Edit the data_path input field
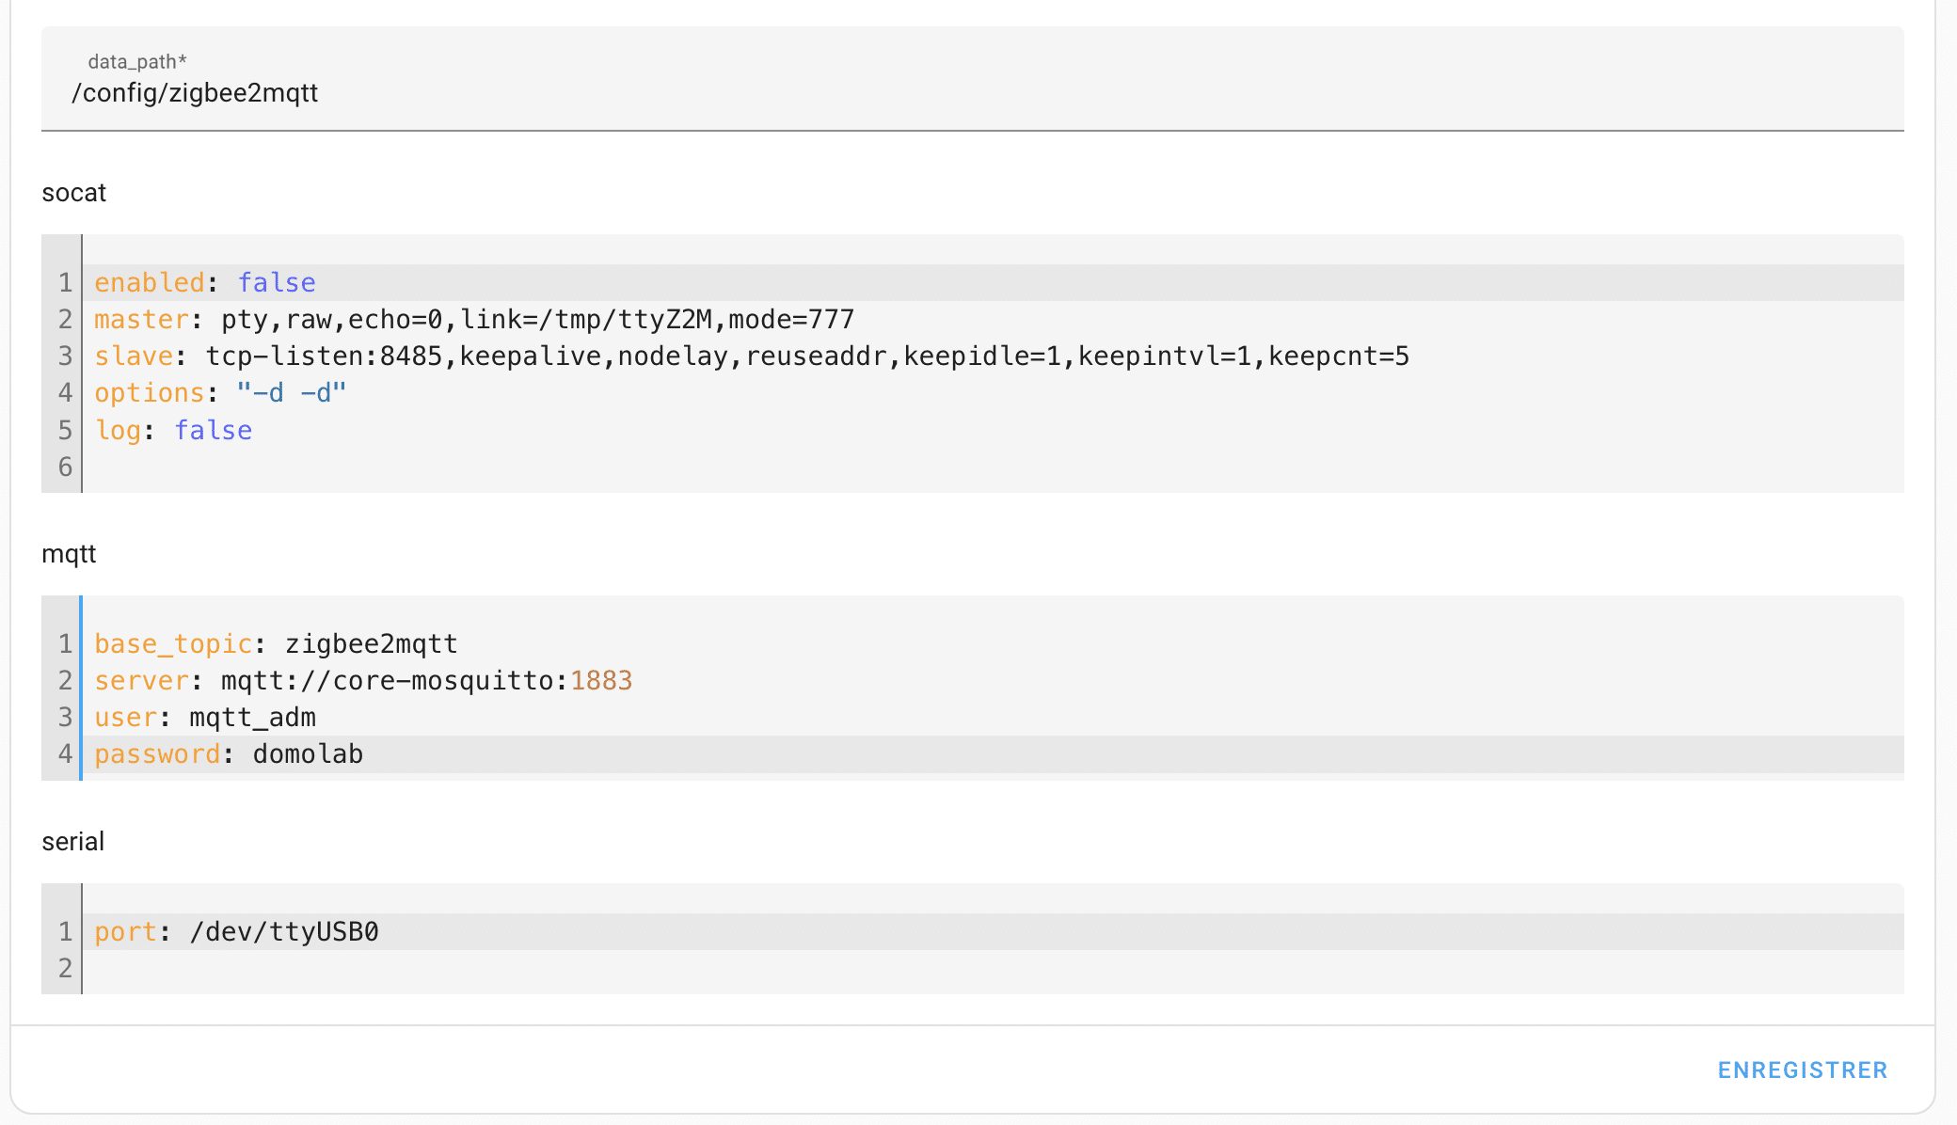This screenshot has width=1957, height=1125. [973, 79]
